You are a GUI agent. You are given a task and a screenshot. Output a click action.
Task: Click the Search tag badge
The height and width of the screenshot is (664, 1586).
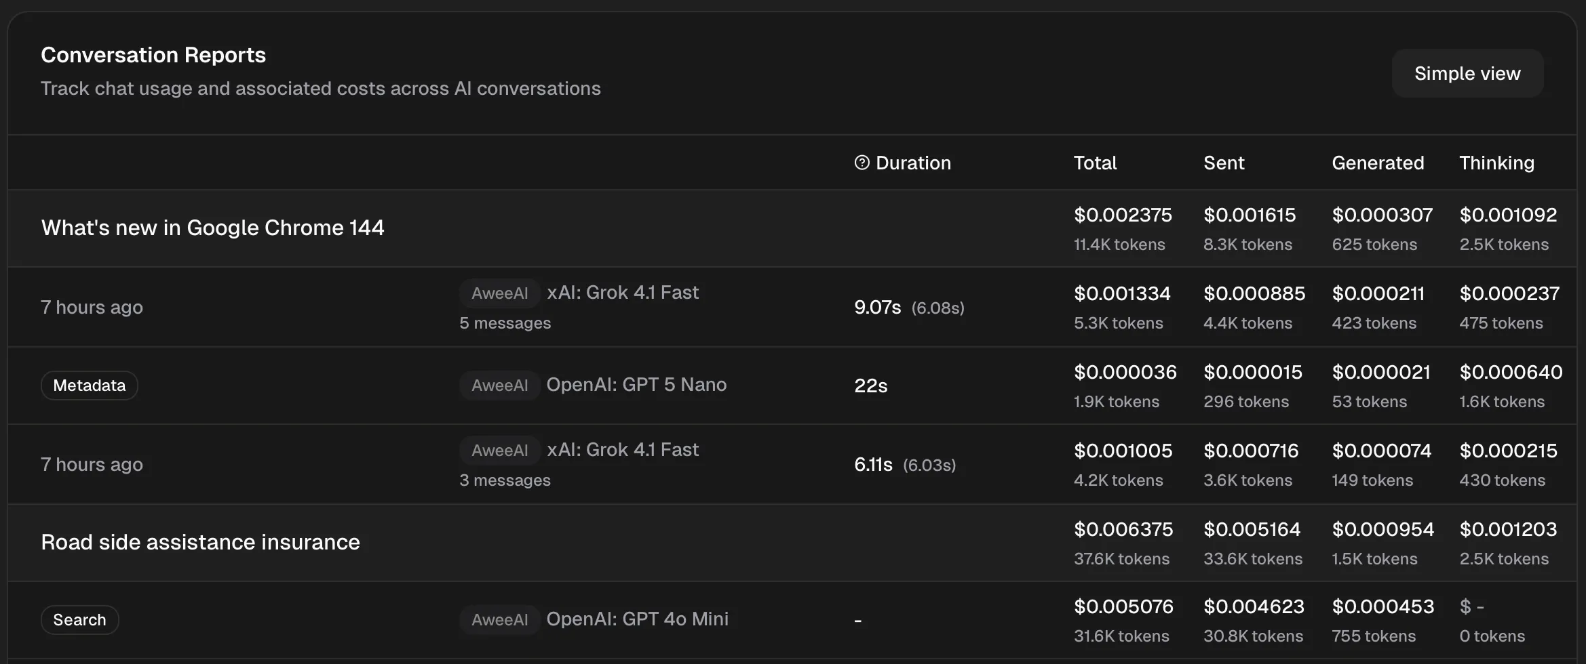coord(79,620)
